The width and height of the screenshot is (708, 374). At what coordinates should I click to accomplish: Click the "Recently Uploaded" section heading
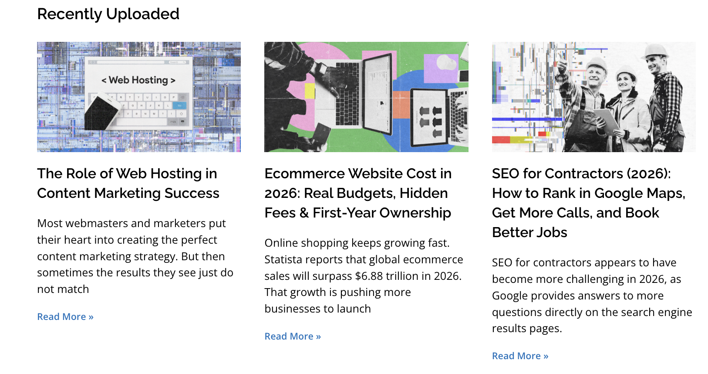pos(108,14)
